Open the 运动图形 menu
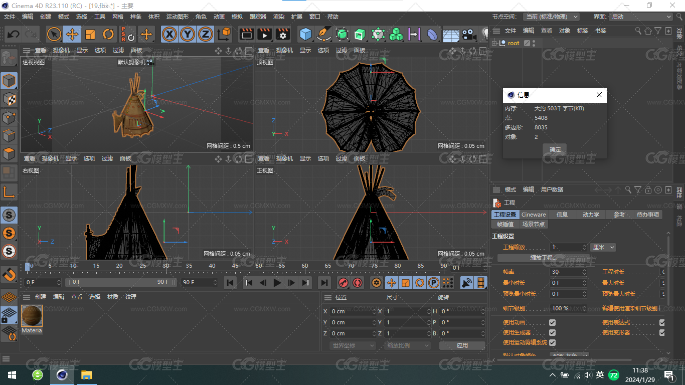This screenshot has width=685, height=385. point(177,17)
